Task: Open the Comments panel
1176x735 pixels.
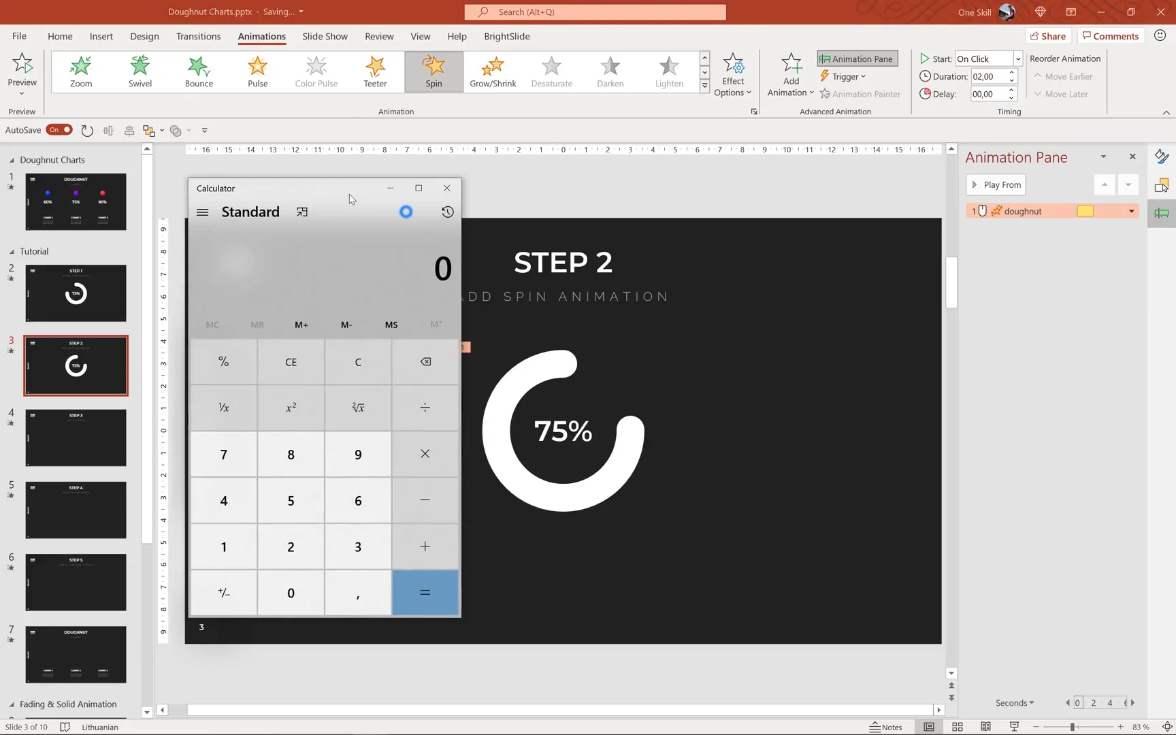Action: pyautogui.click(x=1111, y=35)
